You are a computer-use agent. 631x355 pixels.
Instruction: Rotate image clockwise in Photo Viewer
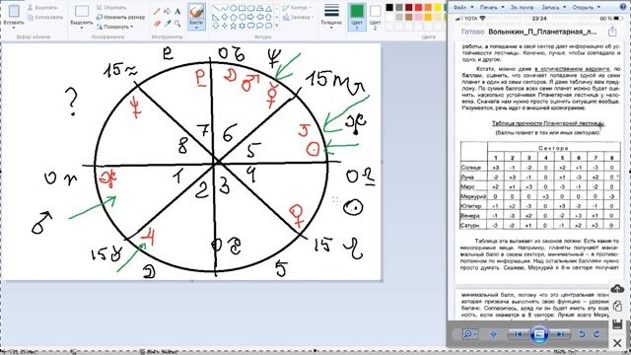[x=596, y=334]
